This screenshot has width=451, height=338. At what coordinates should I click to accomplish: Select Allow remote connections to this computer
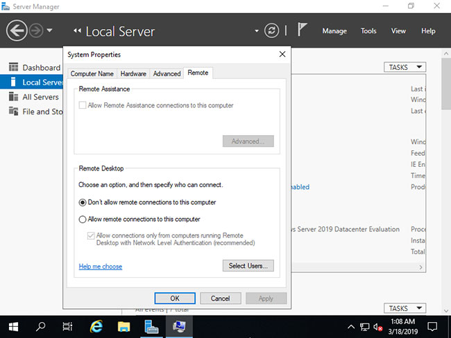point(83,220)
